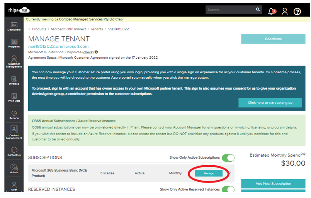Viewport: 311px width, 198px height.
Task: Click 'Click here to start setting up'
Action: coord(270,103)
